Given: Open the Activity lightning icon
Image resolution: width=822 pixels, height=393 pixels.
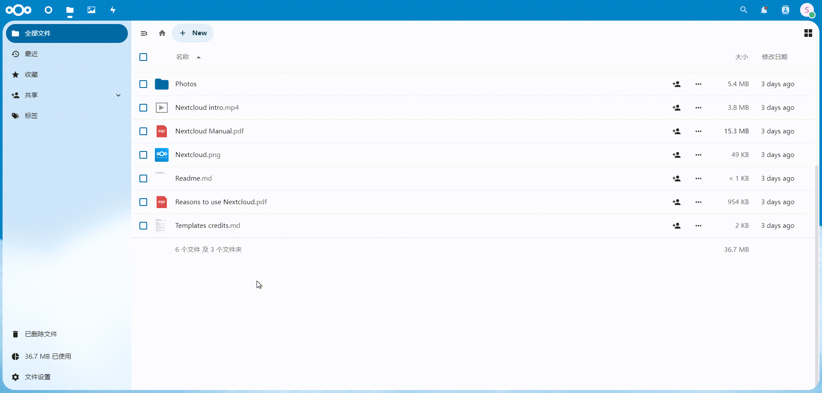Looking at the screenshot, I should [x=113, y=10].
